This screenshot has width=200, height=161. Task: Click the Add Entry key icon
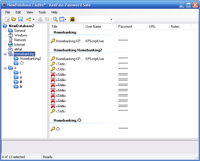28,19
